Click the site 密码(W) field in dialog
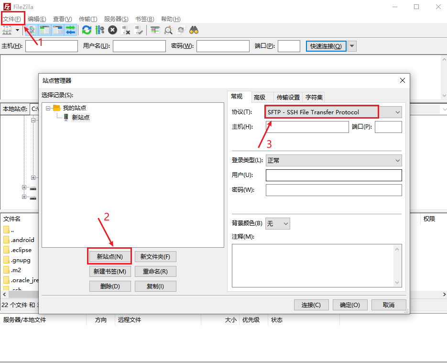The height and width of the screenshot is (363, 447). pyautogui.click(x=334, y=190)
